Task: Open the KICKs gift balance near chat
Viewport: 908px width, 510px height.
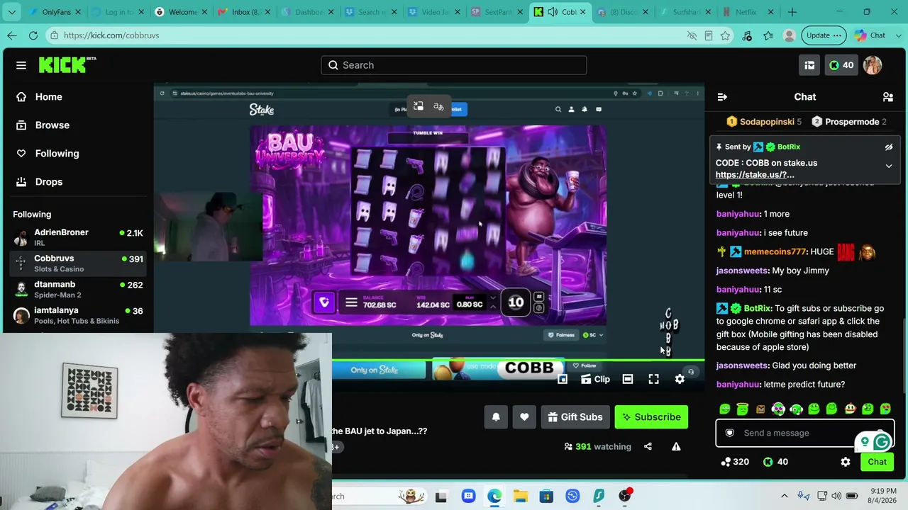Action: [775, 462]
